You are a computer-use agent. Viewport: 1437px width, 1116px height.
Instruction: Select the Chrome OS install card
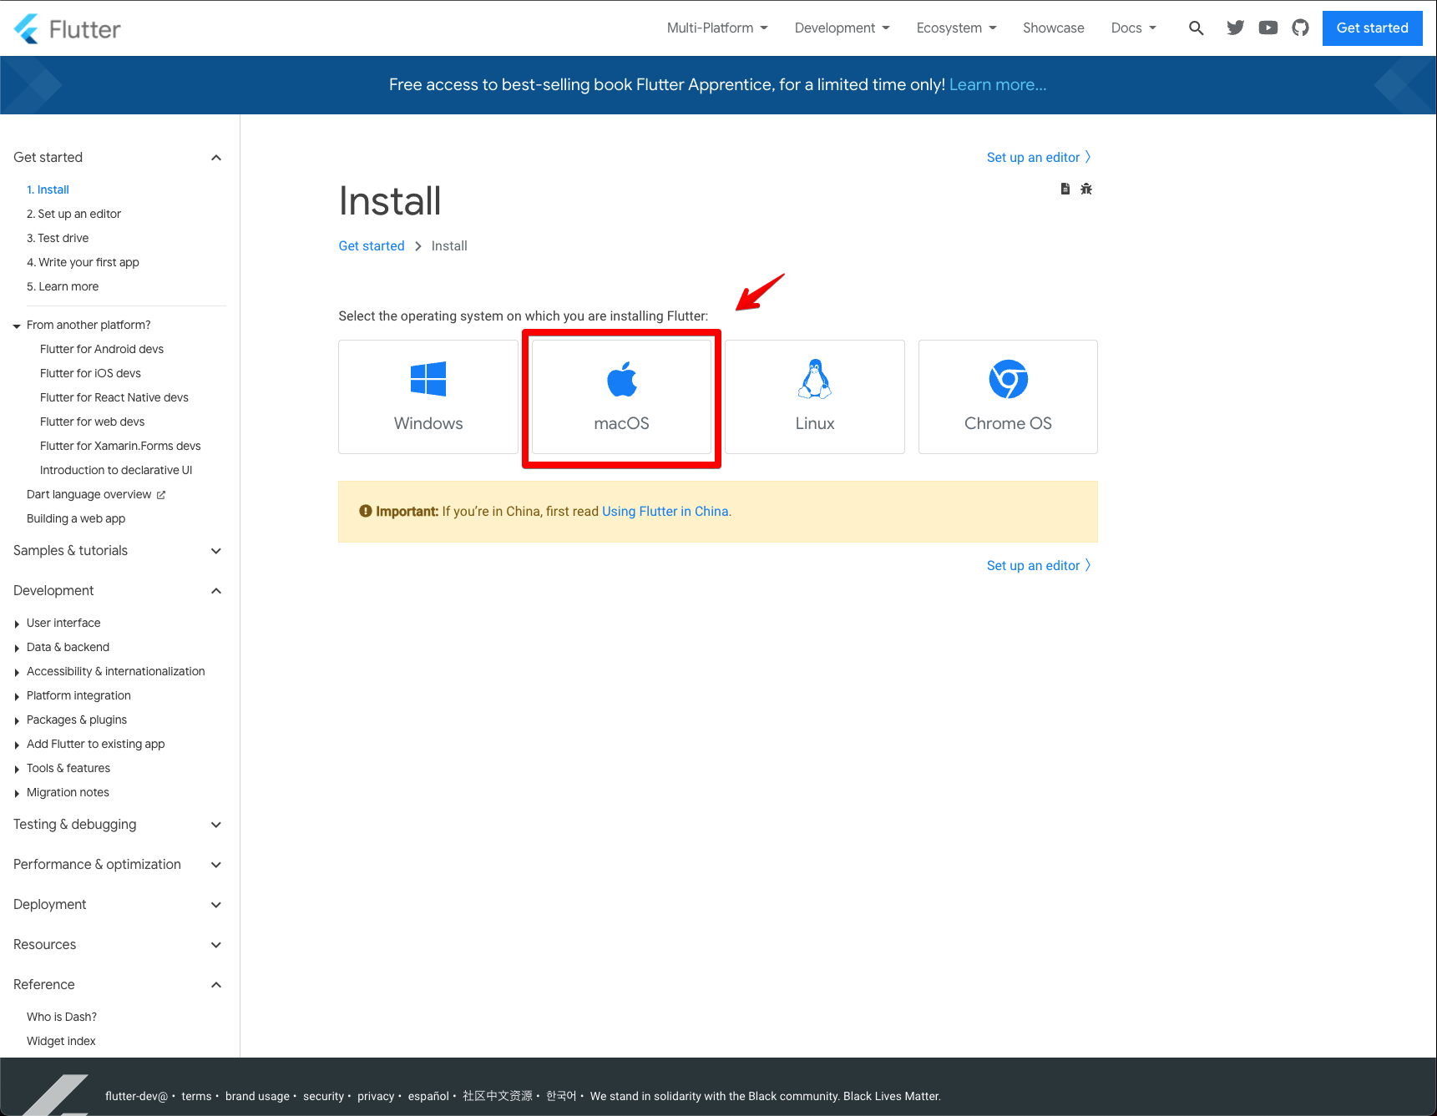coord(1008,396)
